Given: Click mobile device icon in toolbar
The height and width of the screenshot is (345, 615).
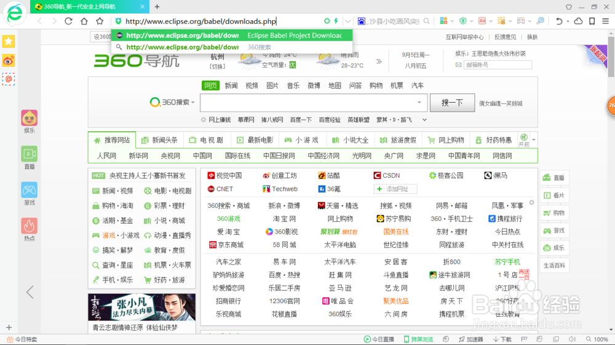Looking at the screenshot, I should click(592, 21).
